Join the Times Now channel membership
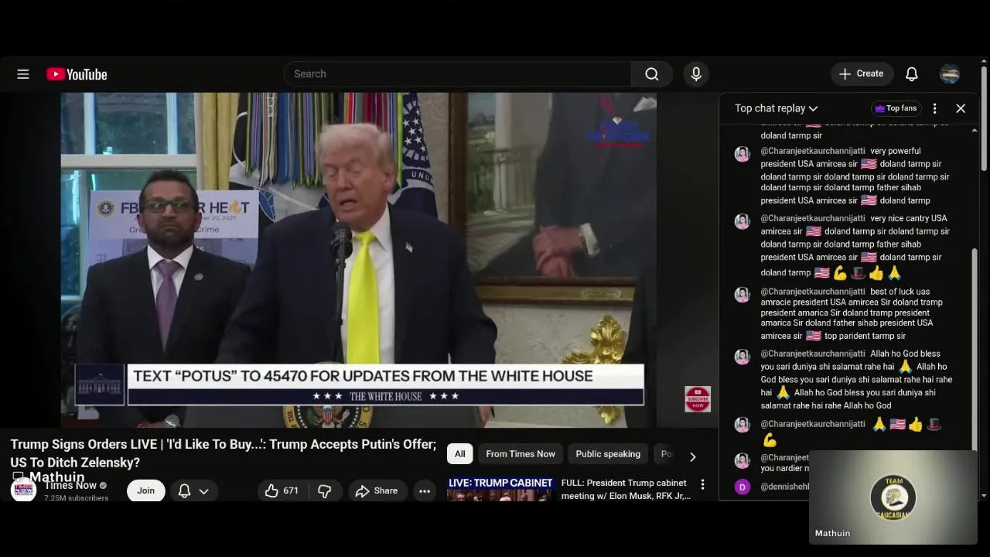This screenshot has width=990, height=557. coord(146,490)
